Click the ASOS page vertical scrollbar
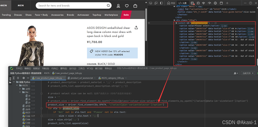 146,25
